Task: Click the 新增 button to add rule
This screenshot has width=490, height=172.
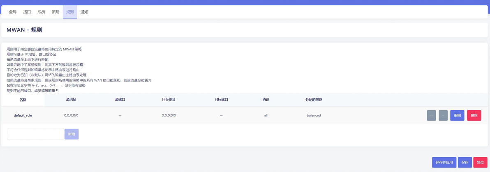Action: click(x=72, y=134)
